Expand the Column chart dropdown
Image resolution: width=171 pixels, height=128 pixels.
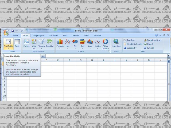60,44
